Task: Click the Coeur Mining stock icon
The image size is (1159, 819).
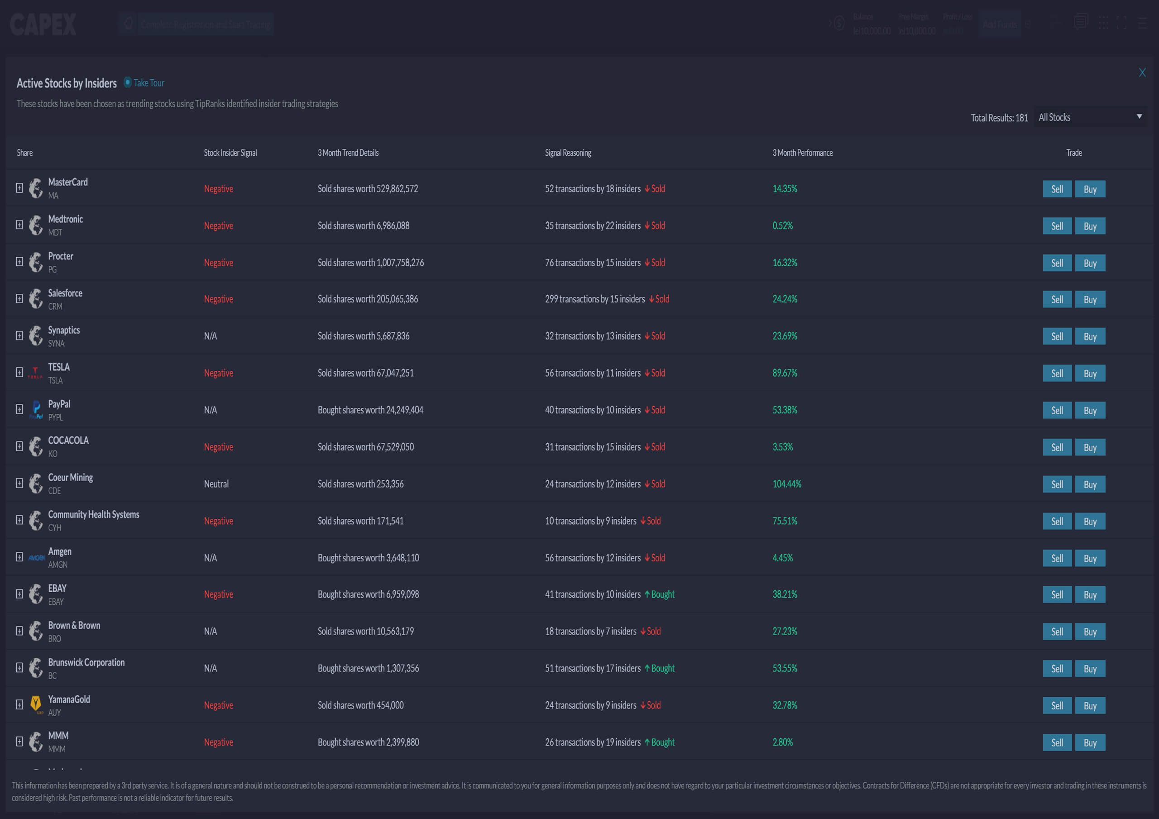Action: click(x=36, y=484)
